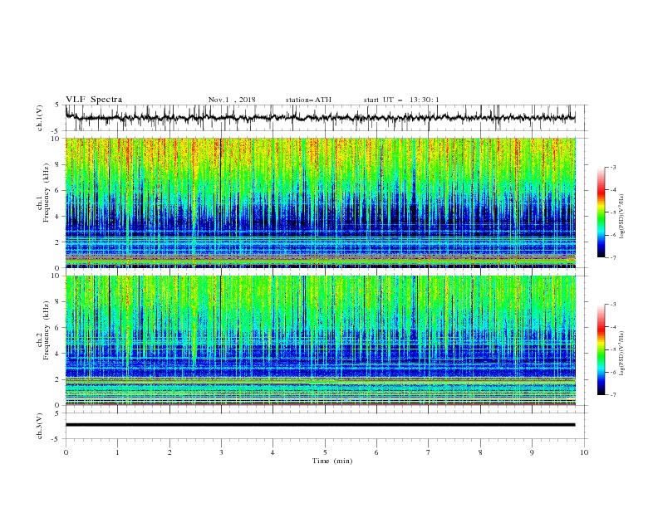Screen dimensions: 658x508
Task: Click the "-3" tick on the ch.1 colorbar
Action: (612, 167)
